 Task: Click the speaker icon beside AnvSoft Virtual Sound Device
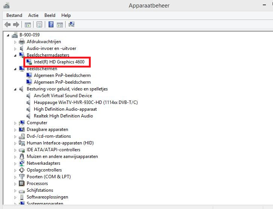tap(28, 96)
